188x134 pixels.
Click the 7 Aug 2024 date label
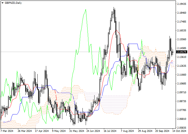[x=127, y=131]
